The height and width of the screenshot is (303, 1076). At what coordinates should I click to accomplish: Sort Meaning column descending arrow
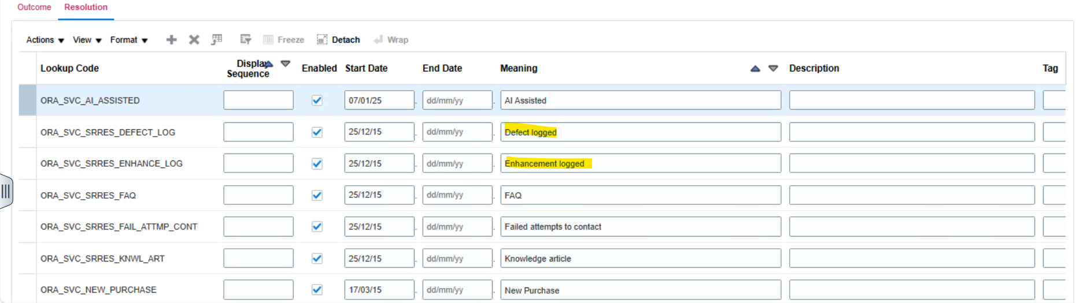click(773, 69)
